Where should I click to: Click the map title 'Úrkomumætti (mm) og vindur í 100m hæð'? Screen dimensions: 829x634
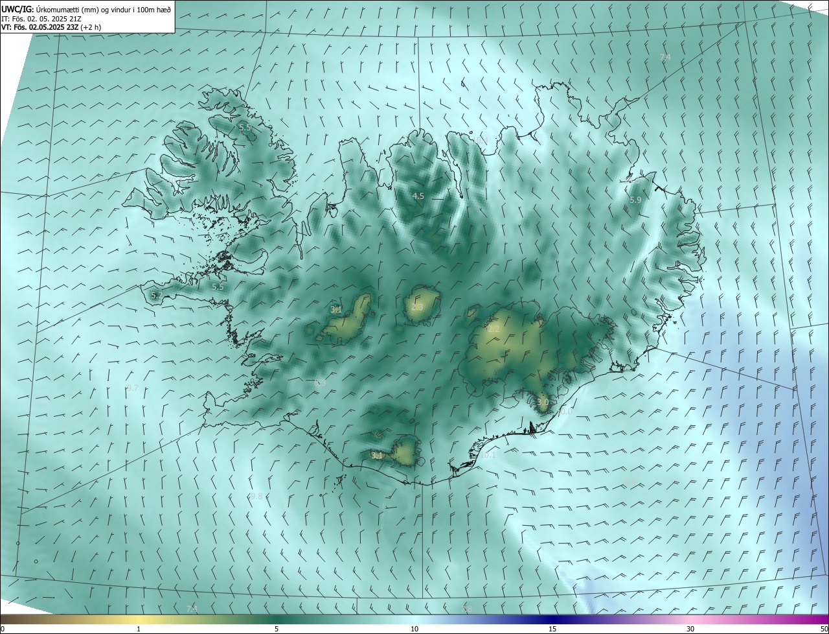click(x=104, y=9)
